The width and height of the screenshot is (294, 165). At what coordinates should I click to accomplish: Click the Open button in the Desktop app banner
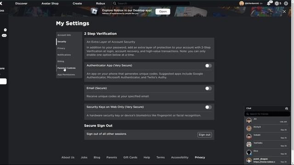tap(163, 11)
